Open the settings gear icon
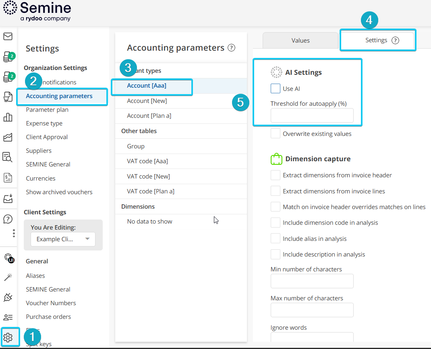The width and height of the screenshot is (431, 349). tap(8, 337)
